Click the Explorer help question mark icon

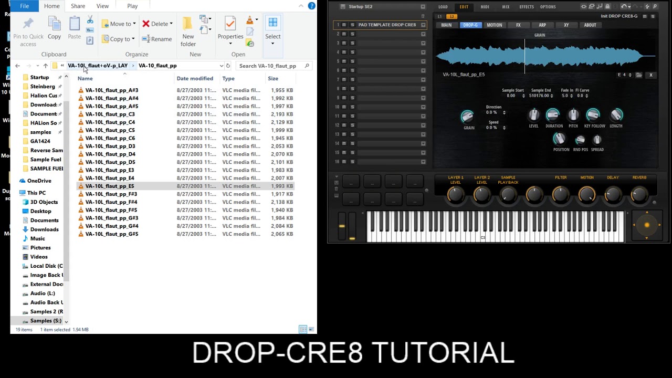click(x=311, y=6)
